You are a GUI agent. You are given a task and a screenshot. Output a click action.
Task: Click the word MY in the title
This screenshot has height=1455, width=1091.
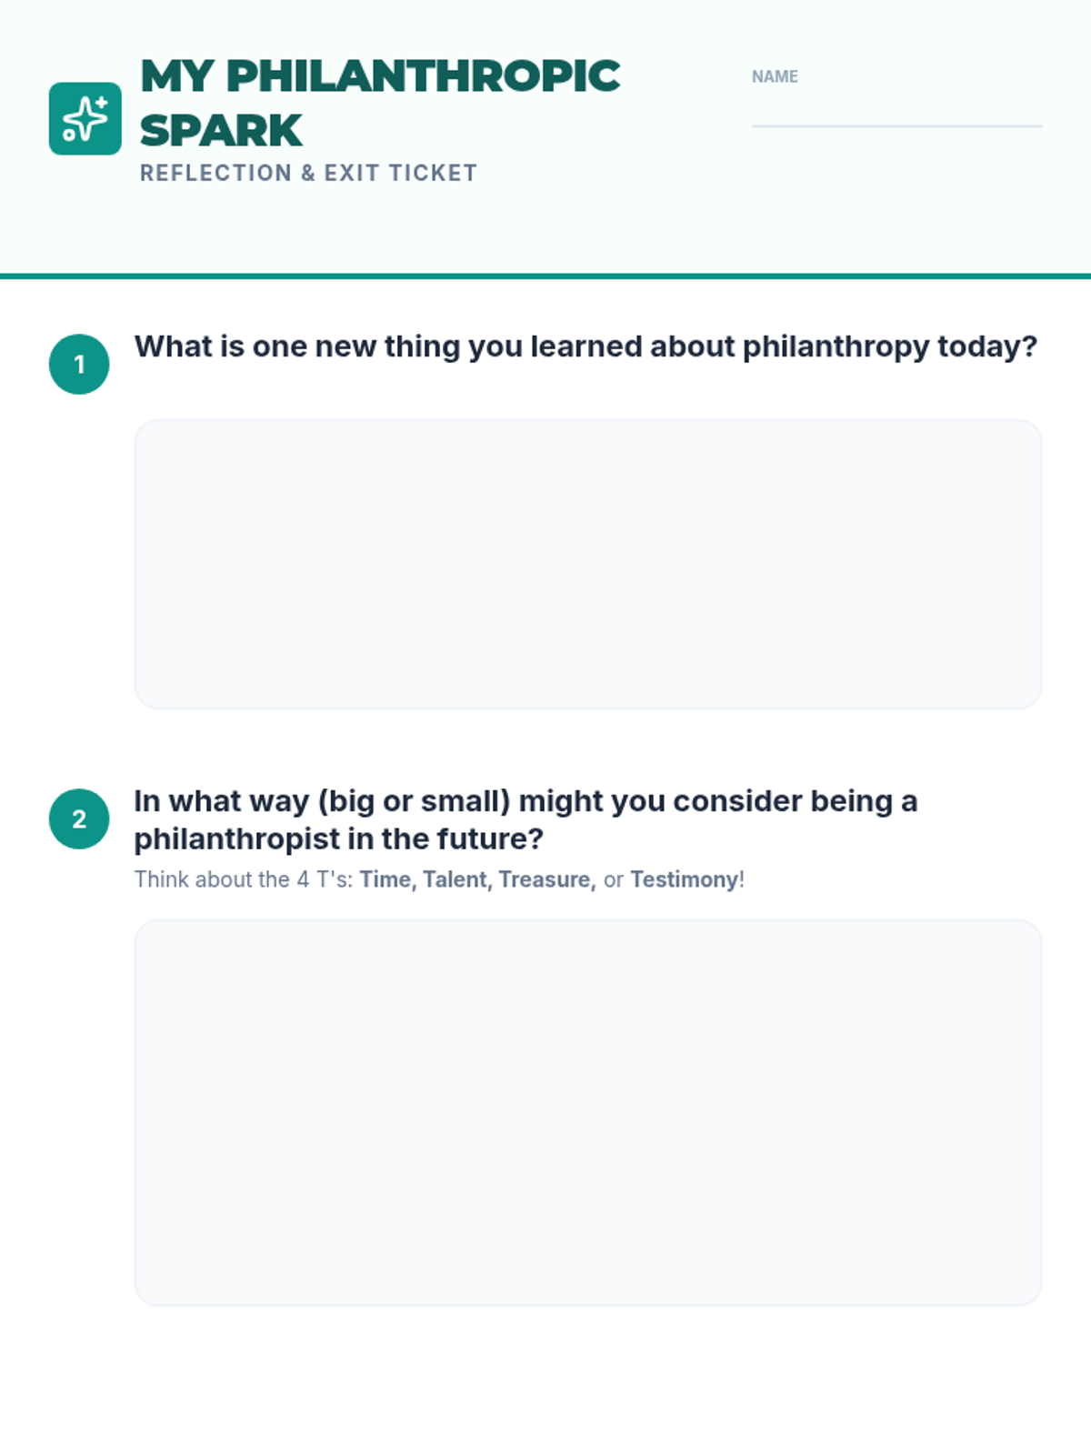click(x=176, y=76)
